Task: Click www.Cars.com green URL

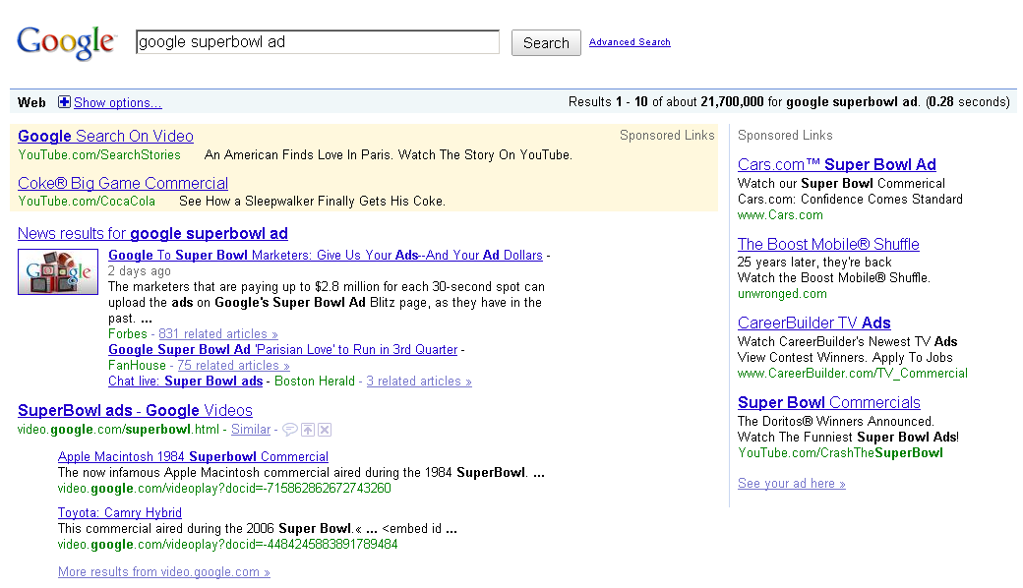Action: [780, 214]
